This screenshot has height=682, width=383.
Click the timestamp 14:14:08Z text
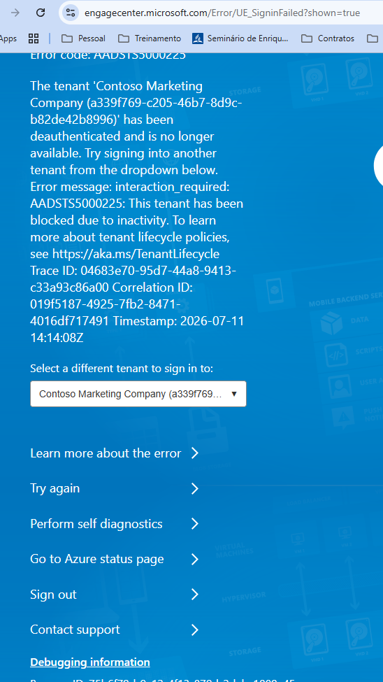click(x=57, y=338)
